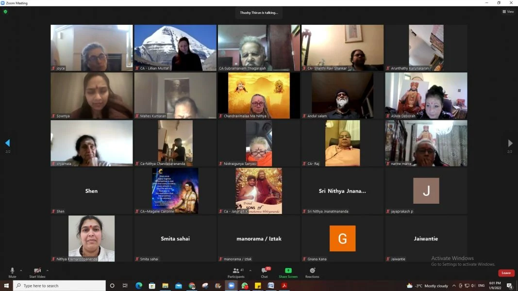Open the Mail app on the taskbar
The image size is (518, 291).
click(x=178, y=286)
